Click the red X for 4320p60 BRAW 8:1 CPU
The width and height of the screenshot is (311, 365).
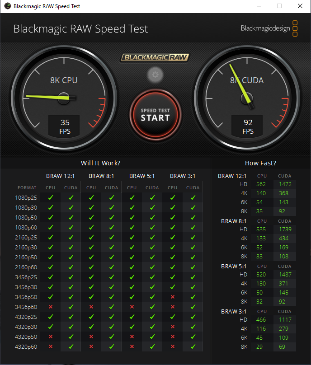[x=91, y=346]
